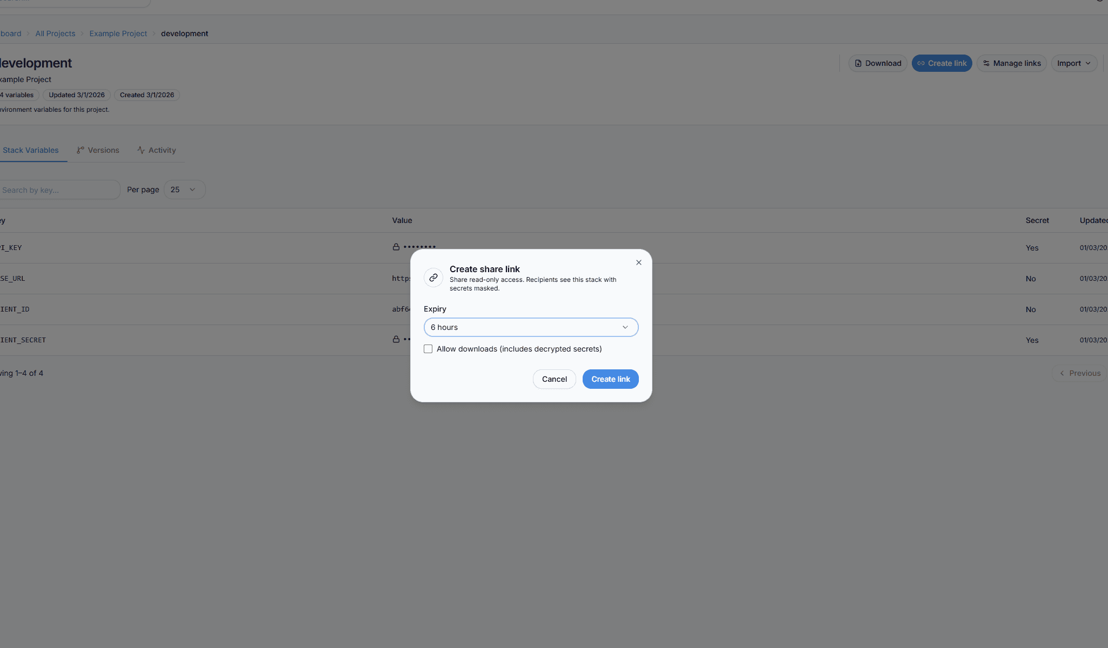Viewport: 1108px width, 648px height.
Task: Enable the Allow downloads checkbox
Action: (x=428, y=349)
